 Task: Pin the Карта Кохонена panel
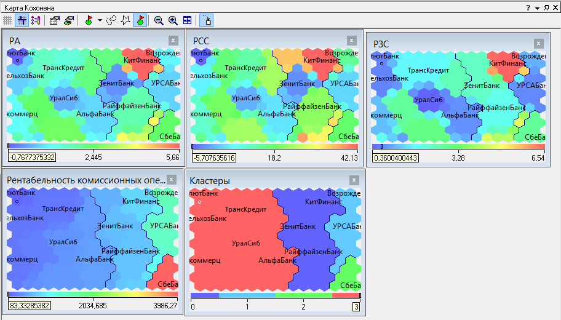[x=546, y=7]
